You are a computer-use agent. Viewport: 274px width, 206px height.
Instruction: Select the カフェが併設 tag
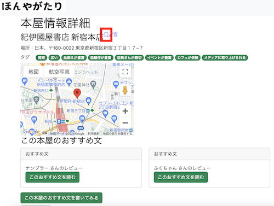[188, 58]
